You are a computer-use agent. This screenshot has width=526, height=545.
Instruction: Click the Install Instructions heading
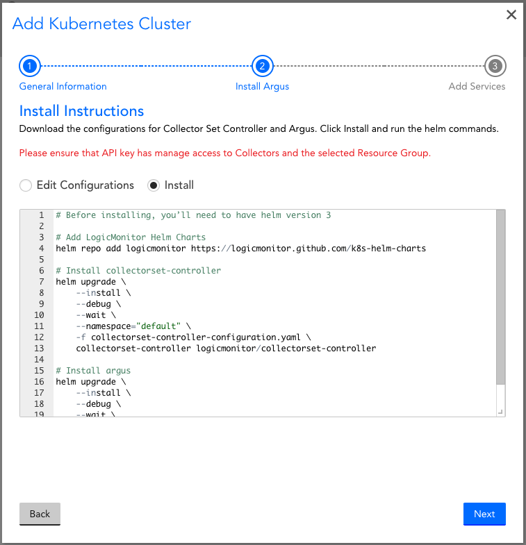(81, 111)
